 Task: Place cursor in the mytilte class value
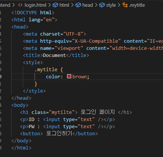62,112
